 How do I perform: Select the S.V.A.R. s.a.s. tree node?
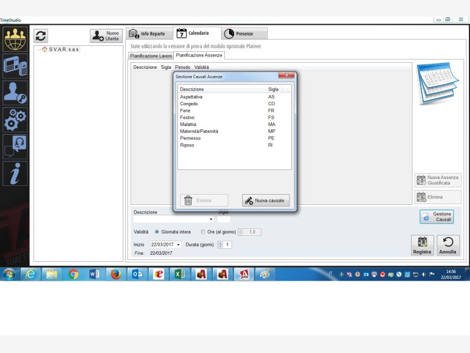[64, 49]
